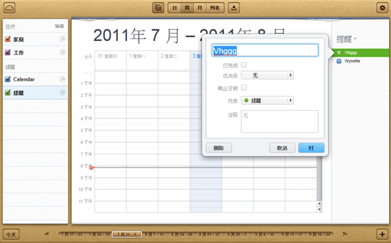The width and height of the screenshot is (391, 243).
Task: Expand the 提醒 header dropdown on right
Action: click(347, 39)
